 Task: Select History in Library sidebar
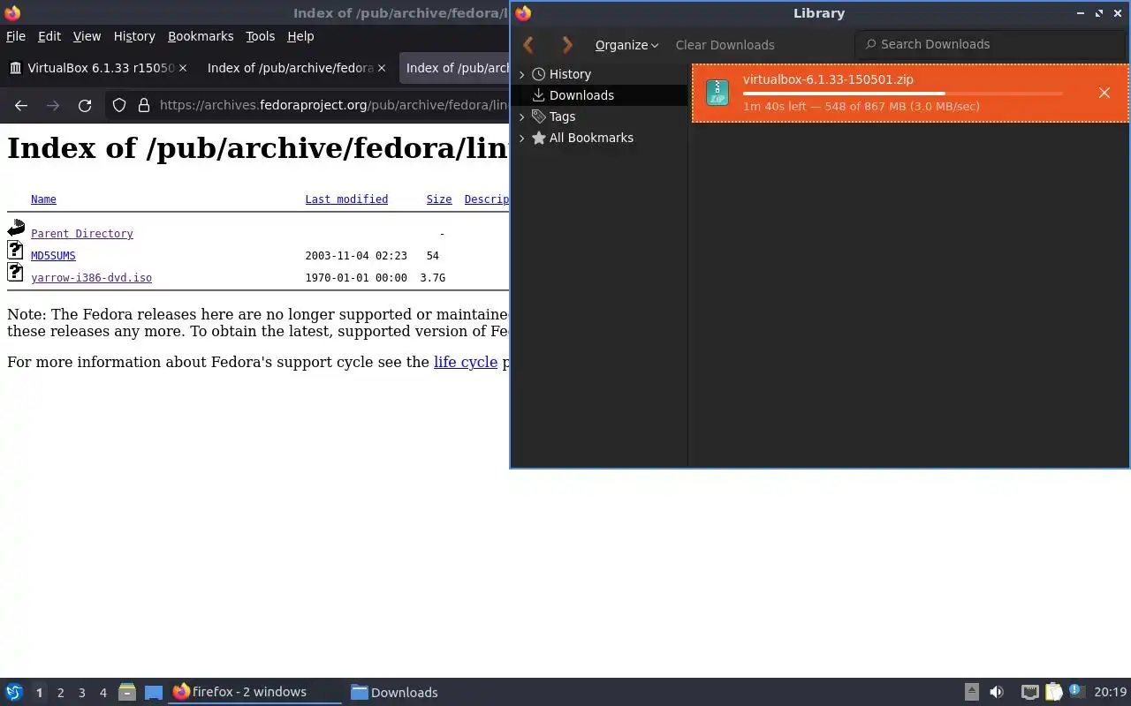coord(570,74)
